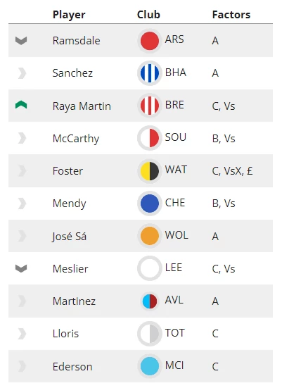
Task: Click the Aston Villa blue-claret badge
Action: [150, 301]
